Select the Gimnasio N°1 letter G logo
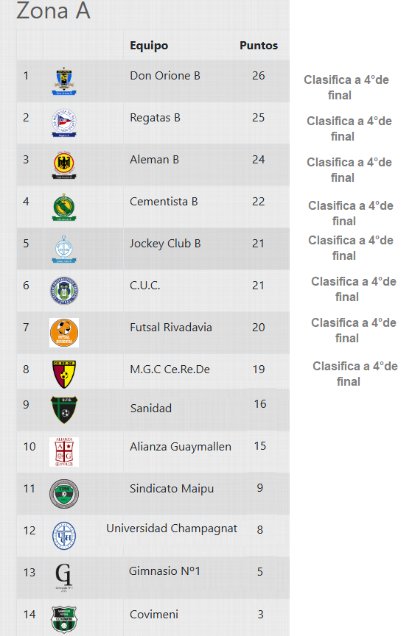412x636 pixels. (64, 578)
